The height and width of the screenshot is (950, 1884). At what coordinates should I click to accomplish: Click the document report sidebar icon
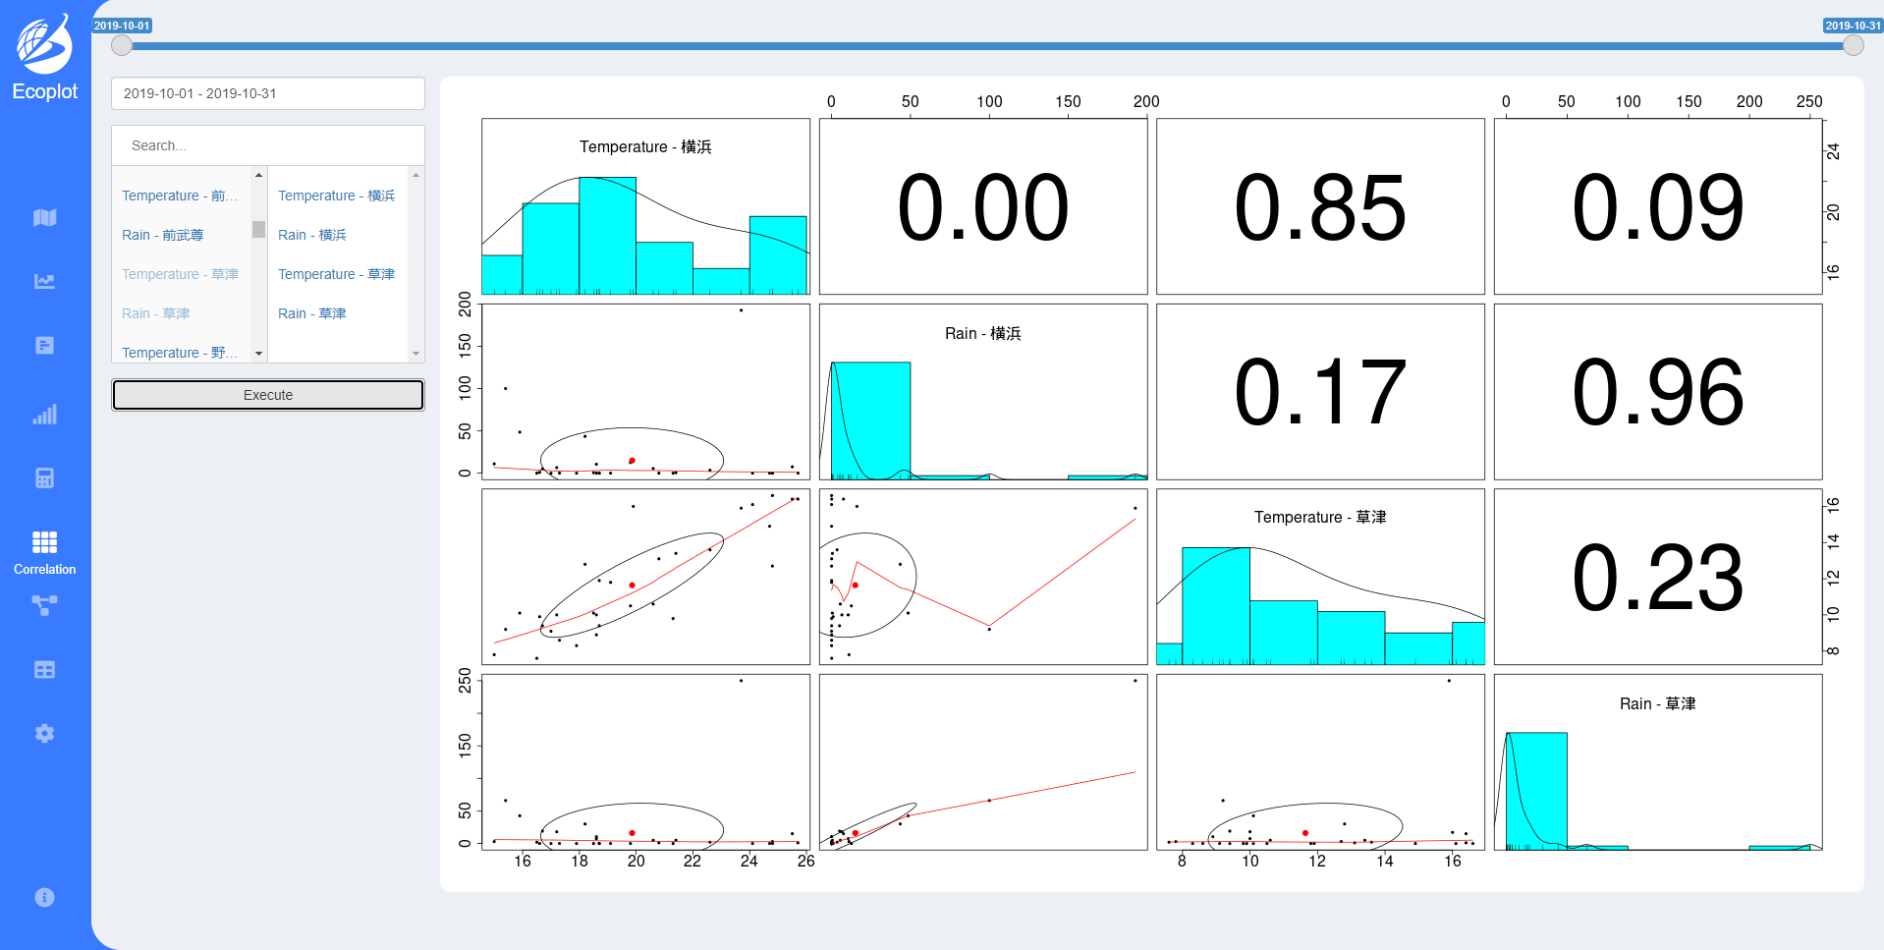coord(44,346)
